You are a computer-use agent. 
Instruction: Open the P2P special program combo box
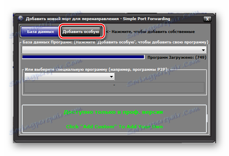pyautogui.click(x=69, y=77)
